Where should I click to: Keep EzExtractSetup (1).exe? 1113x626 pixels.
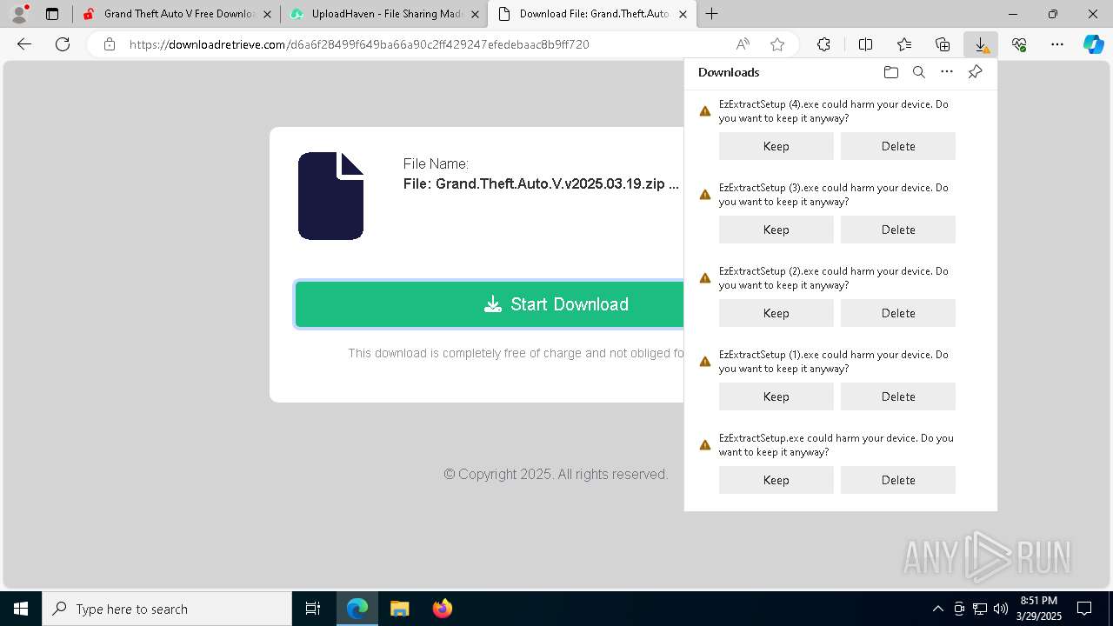point(776,396)
